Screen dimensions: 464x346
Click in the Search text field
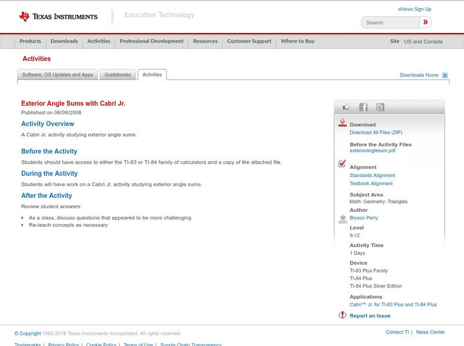pos(390,23)
